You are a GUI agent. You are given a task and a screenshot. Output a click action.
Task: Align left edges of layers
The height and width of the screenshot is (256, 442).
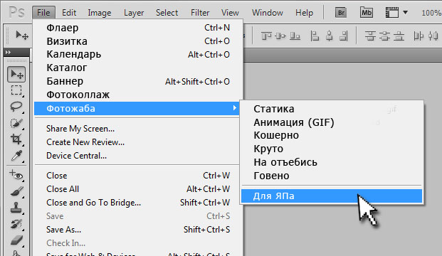click(x=315, y=36)
